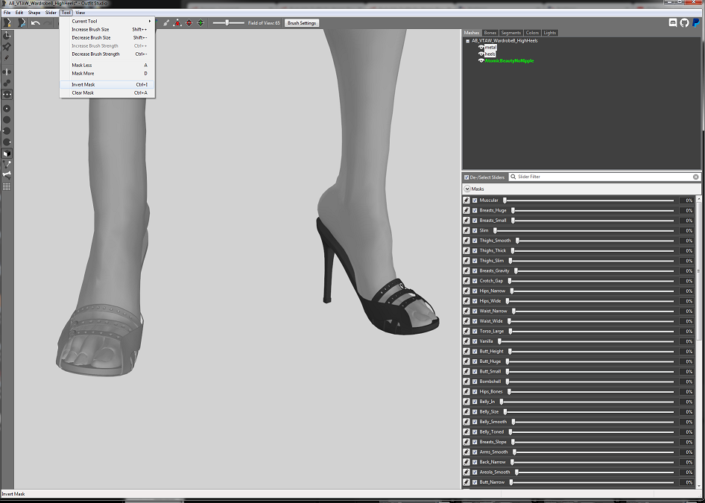The height and width of the screenshot is (503, 705).
Task: Select the pin tool in left toolbar
Action: [7, 47]
